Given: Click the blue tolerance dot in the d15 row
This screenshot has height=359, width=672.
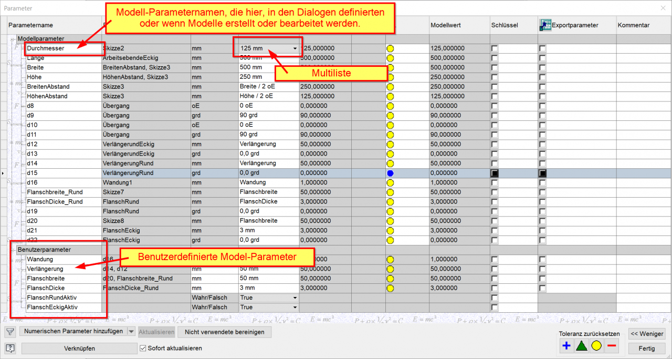Looking at the screenshot, I should 390,173.
